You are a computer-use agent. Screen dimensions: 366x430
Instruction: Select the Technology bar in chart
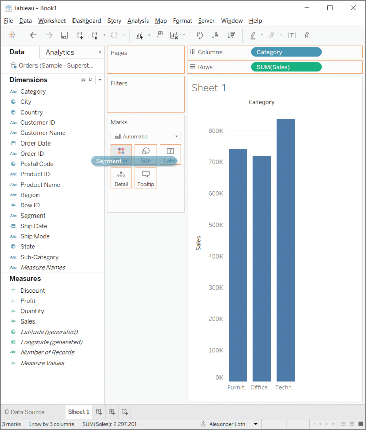click(x=285, y=250)
